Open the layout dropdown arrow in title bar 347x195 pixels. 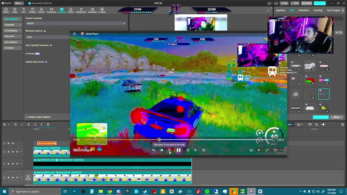272,3
